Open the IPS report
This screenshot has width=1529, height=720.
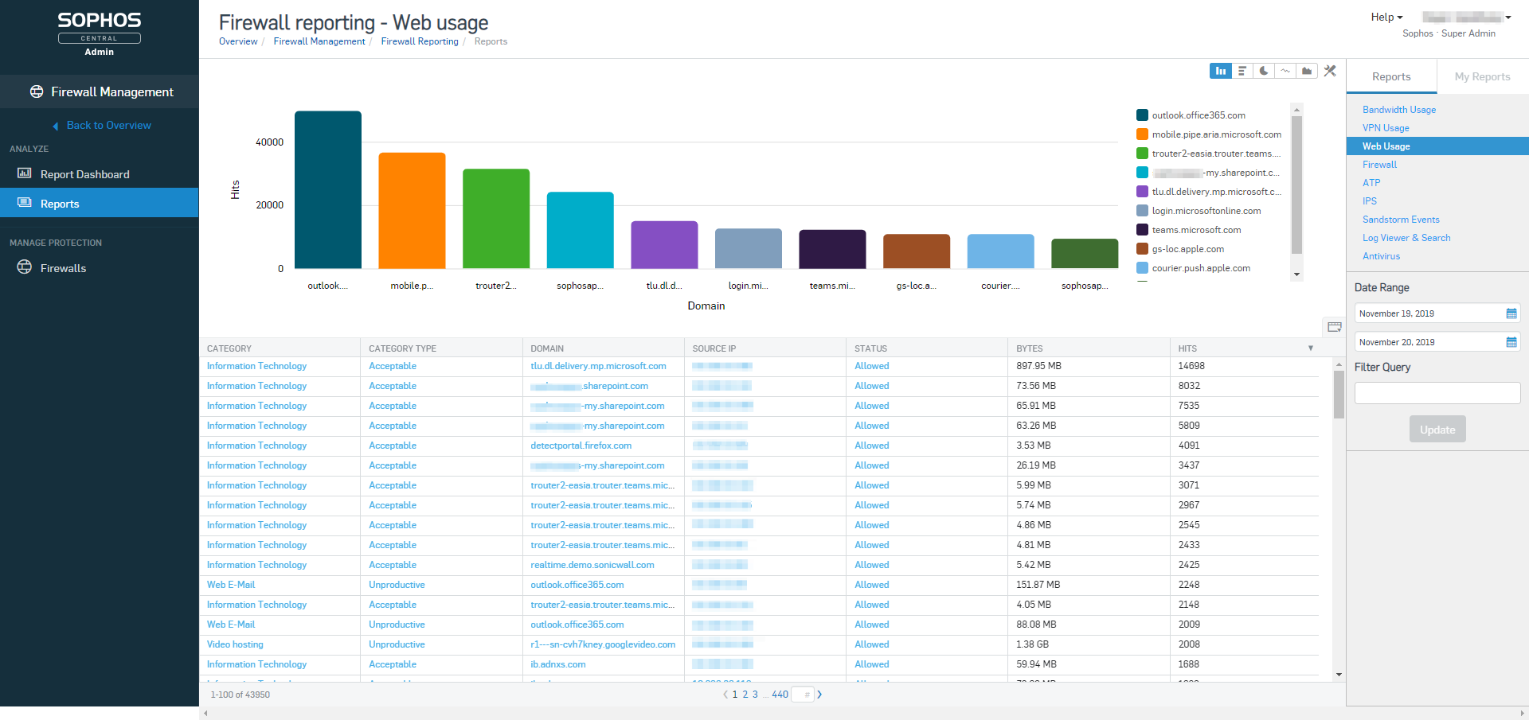pyautogui.click(x=1370, y=201)
